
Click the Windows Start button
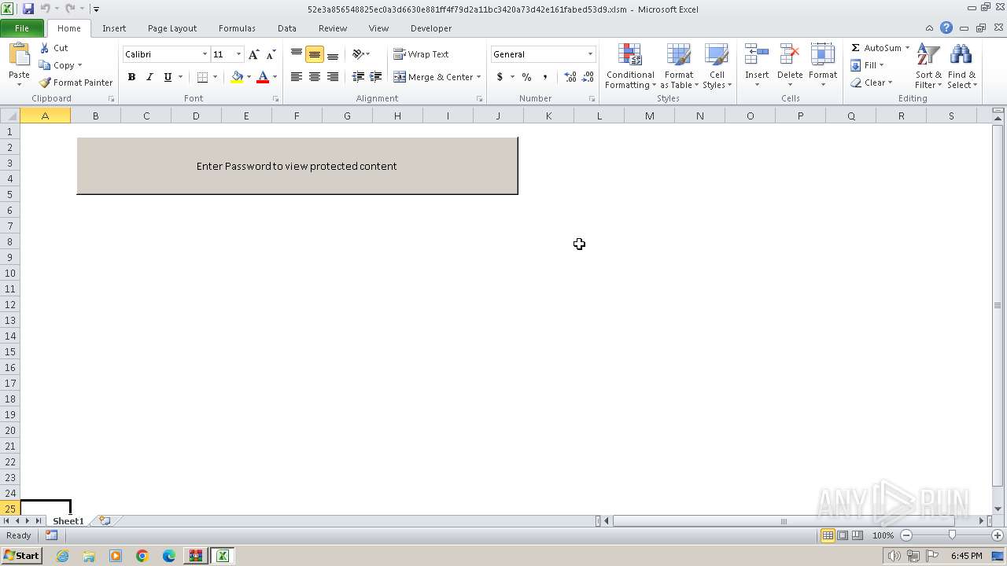pyautogui.click(x=21, y=556)
